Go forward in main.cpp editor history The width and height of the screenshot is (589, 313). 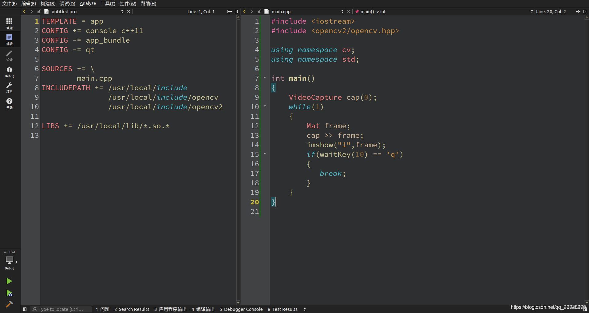pos(251,11)
